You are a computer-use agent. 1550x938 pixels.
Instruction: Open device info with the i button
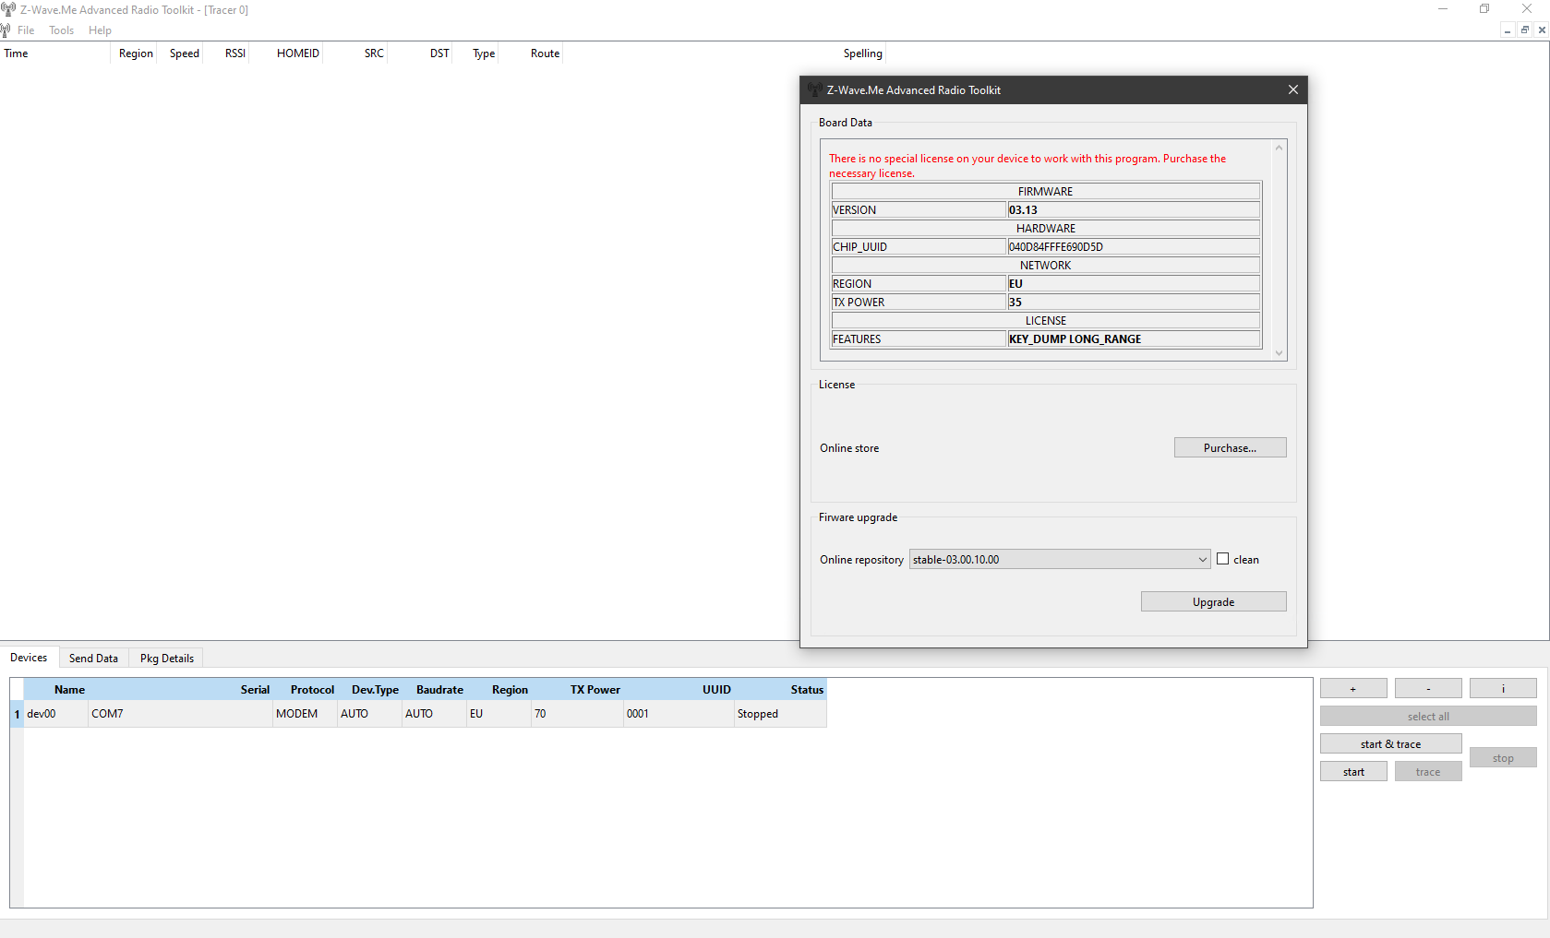(1502, 689)
